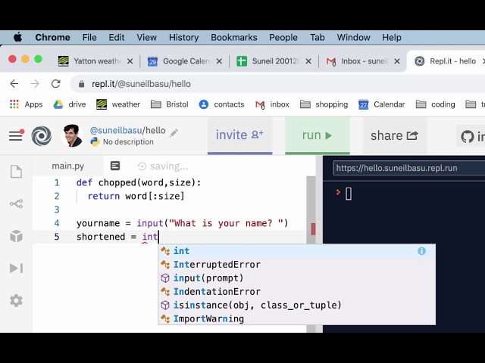485x363 pixels.
Task: Select the InterruptedError suggestion
Action: (x=296, y=265)
